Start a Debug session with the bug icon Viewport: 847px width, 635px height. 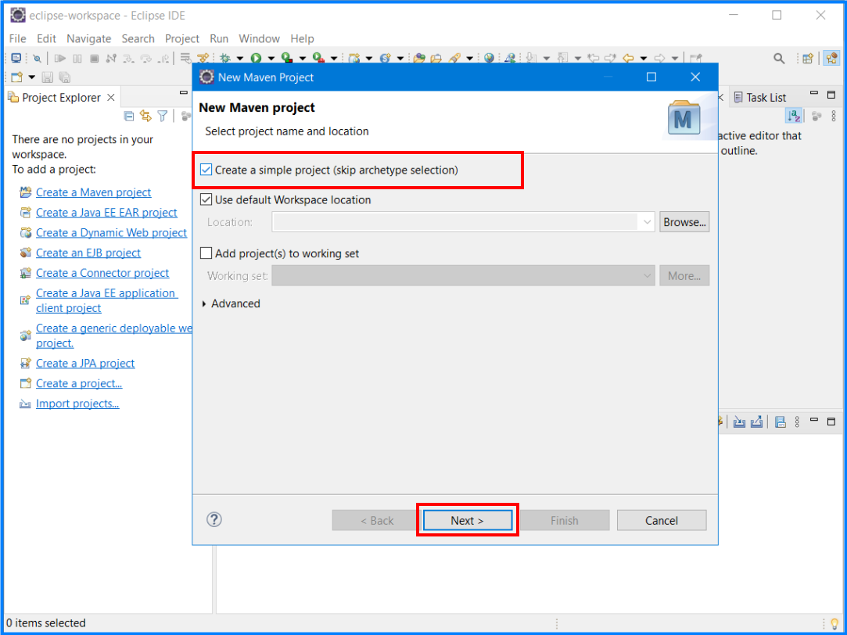click(224, 58)
